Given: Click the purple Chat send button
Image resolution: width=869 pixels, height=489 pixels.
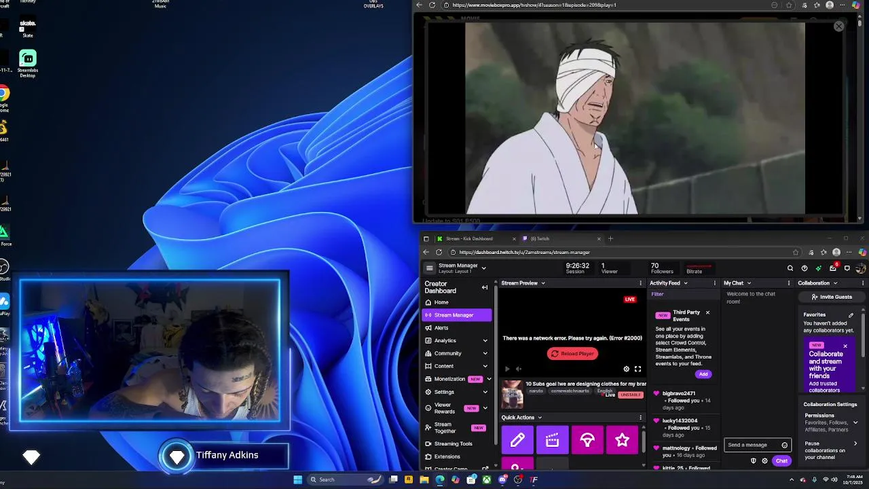Looking at the screenshot, I should (781, 461).
